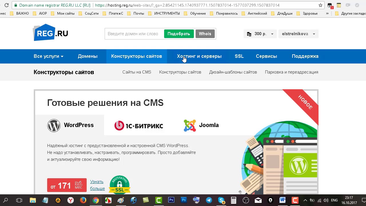The height and width of the screenshot is (206, 366).
Task: Click the ENG language indicator
Action: pos(334,200)
